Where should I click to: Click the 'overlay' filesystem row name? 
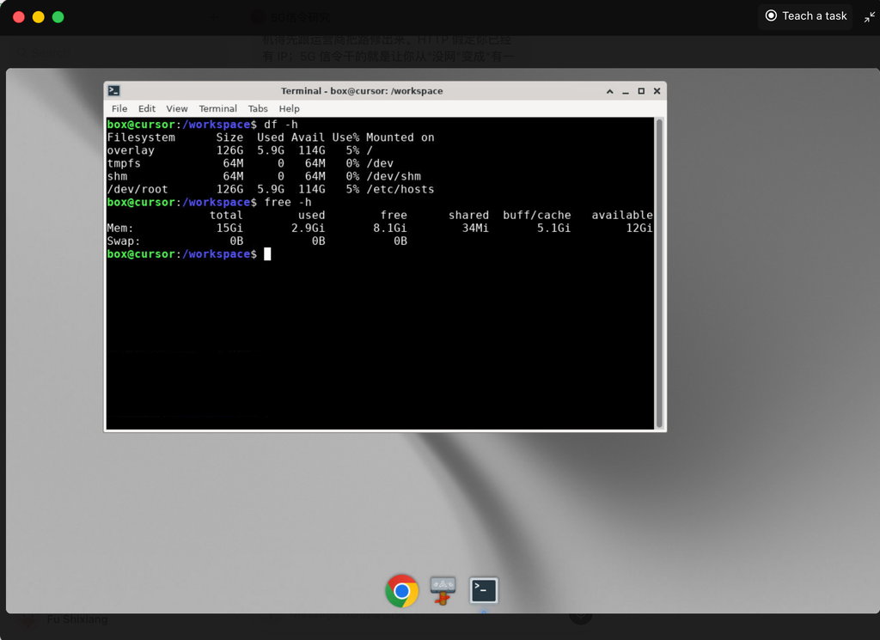click(x=131, y=150)
